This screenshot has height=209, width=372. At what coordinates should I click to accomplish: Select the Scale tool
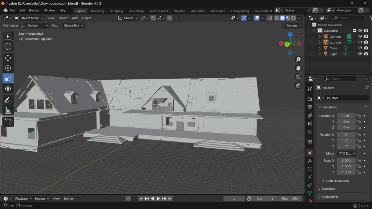pos(8,78)
